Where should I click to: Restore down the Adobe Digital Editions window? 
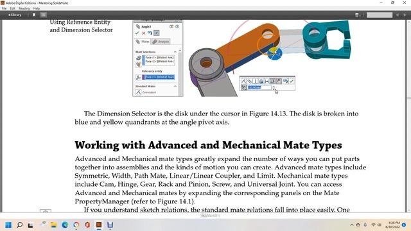pos(392,3)
